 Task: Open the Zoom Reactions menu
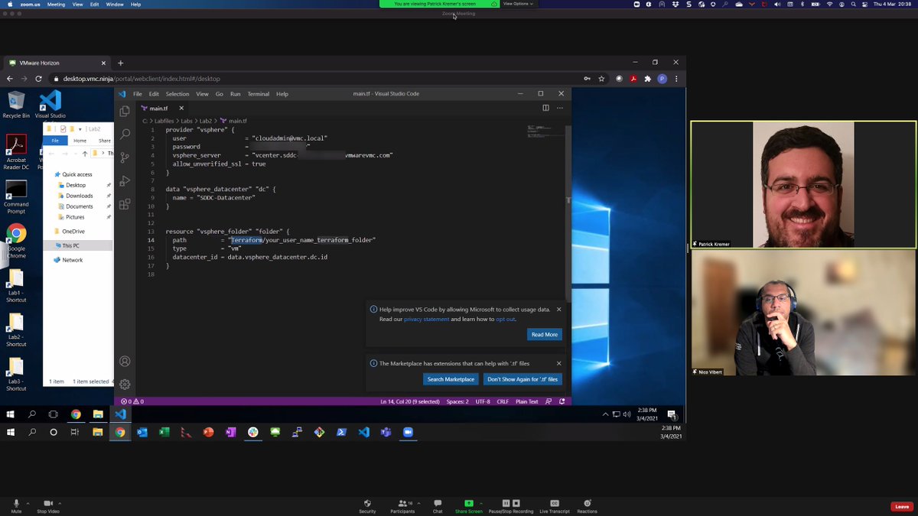tap(588, 506)
